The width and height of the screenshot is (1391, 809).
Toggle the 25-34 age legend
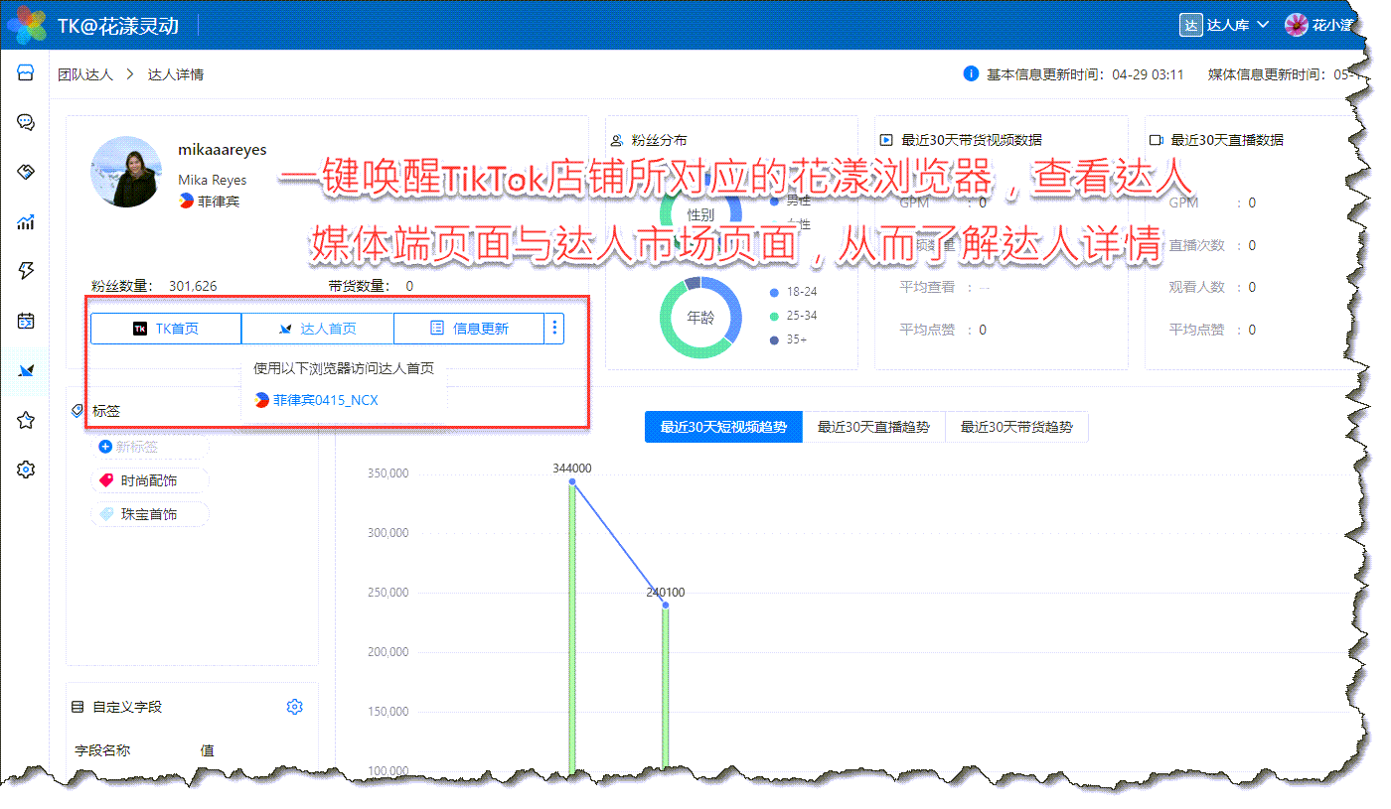pyautogui.click(x=795, y=316)
